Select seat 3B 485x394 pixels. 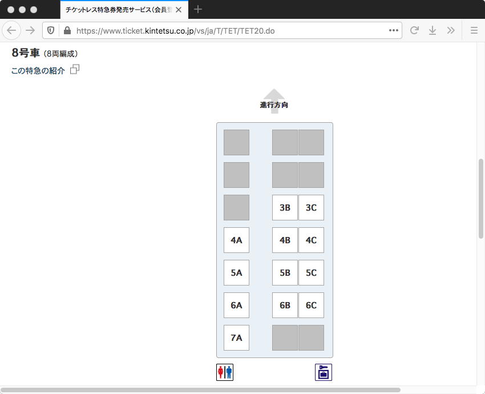[x=285, y=207]
